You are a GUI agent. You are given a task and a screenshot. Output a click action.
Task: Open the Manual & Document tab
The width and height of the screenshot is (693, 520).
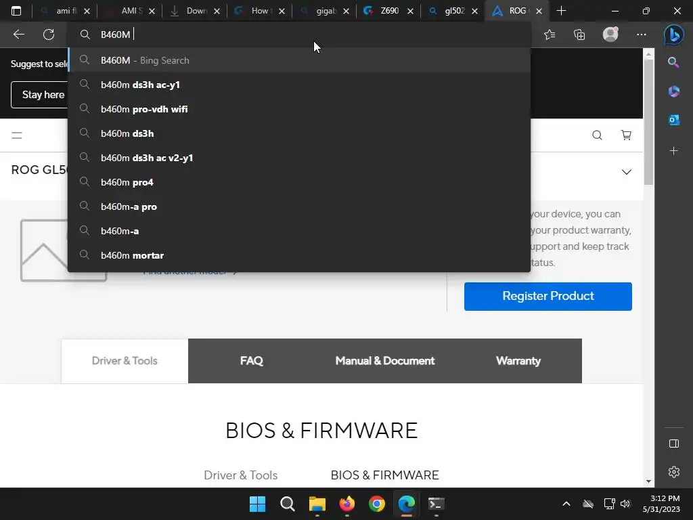point(385,361)
